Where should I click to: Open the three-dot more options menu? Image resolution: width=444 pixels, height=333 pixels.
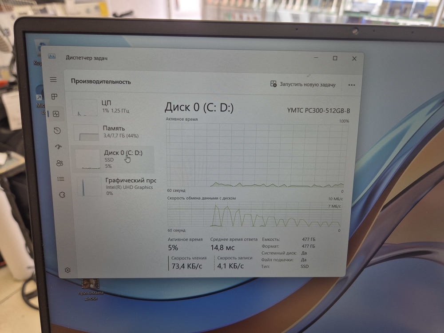[352, 85]
